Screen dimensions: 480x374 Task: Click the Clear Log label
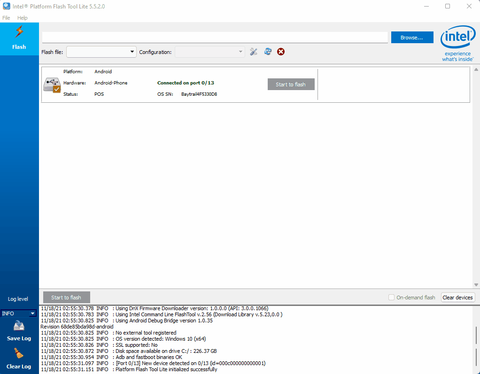pos(19,366)
